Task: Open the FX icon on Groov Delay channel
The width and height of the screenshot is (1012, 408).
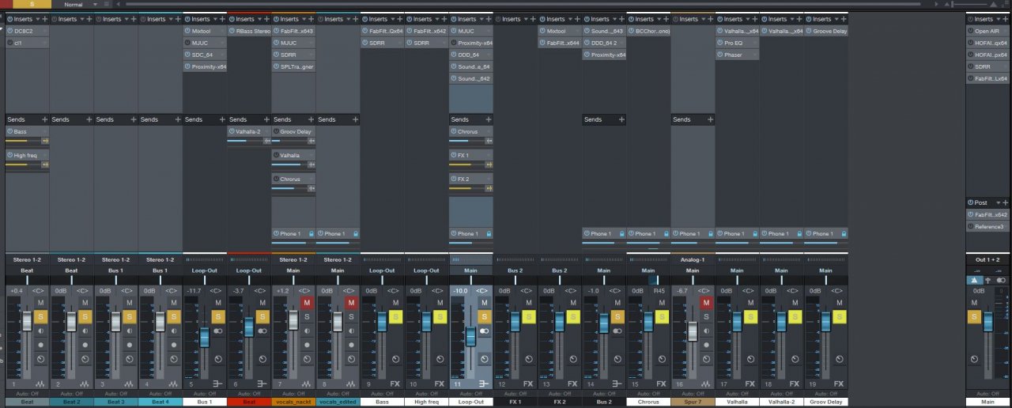Action: (x=837, y=384)
